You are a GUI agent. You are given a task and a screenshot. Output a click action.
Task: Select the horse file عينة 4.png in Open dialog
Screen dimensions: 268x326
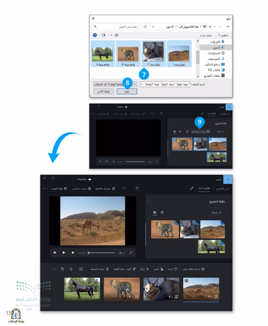click(x=103, y=54)
